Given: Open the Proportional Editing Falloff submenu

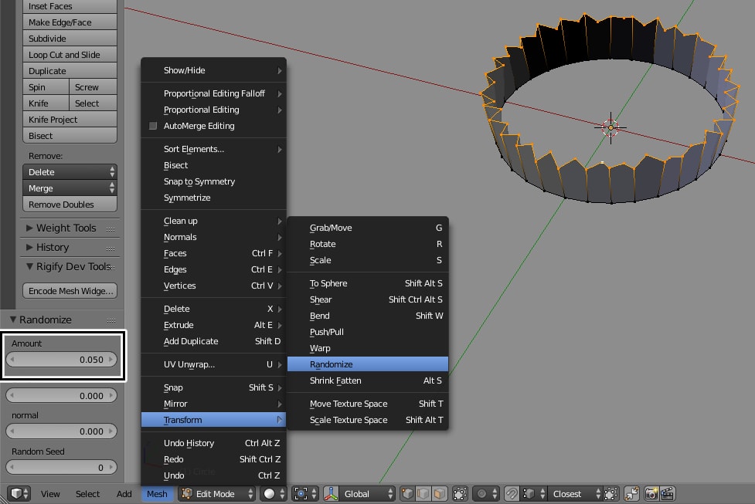Looking at the screenshot, I should tap(213, 93).
